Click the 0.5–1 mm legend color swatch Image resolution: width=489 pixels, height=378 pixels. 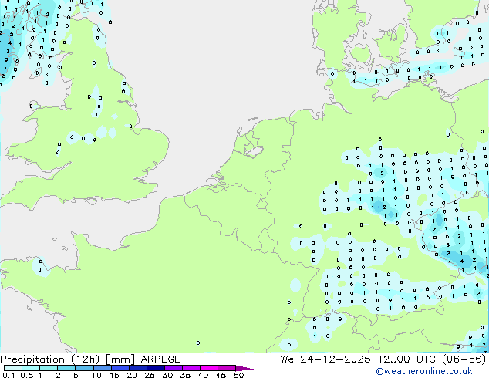tap(31, 368)
